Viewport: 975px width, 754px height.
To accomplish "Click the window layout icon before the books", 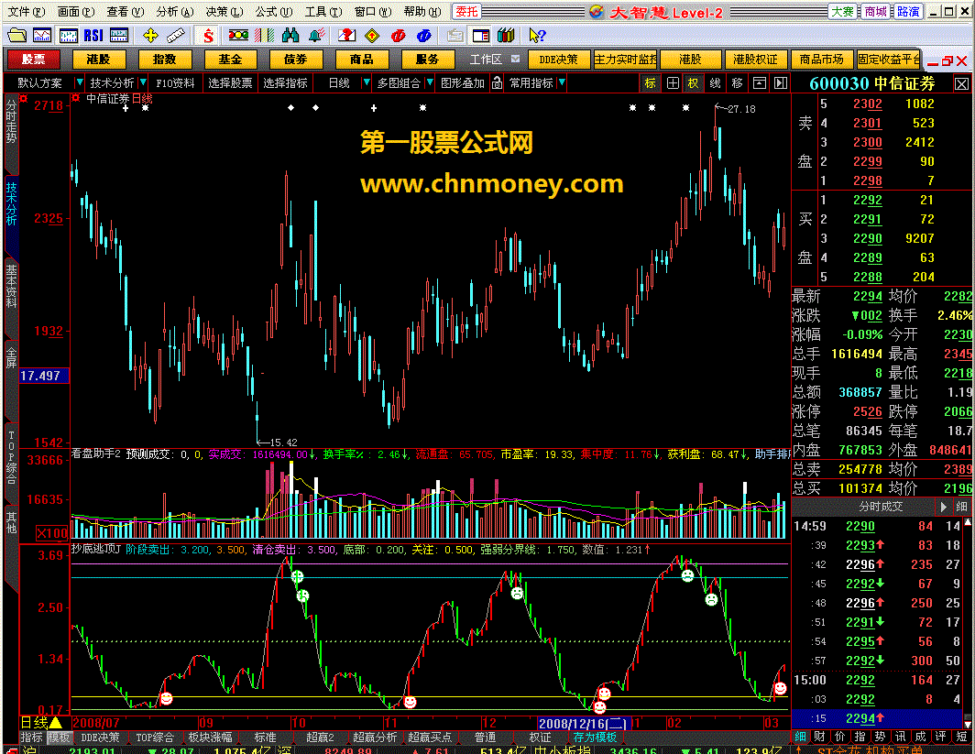I will click(x=481, y=36).
